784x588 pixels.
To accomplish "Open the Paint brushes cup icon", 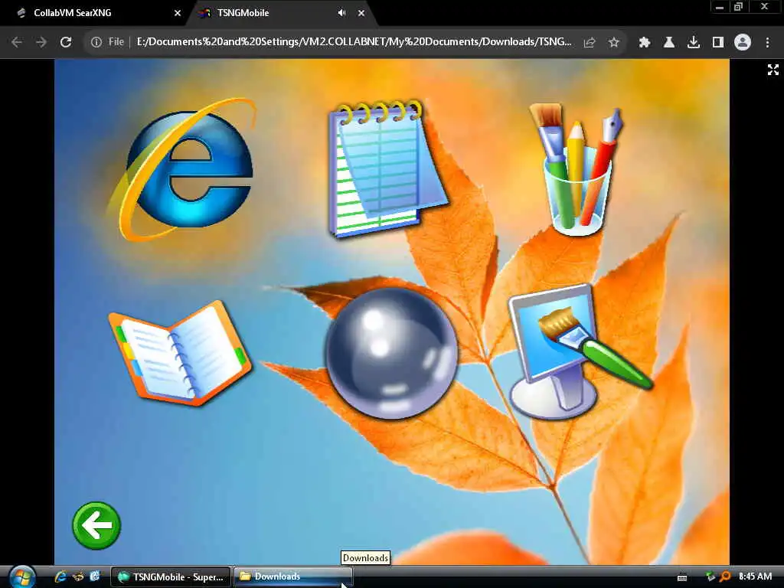I will [576, 169].
